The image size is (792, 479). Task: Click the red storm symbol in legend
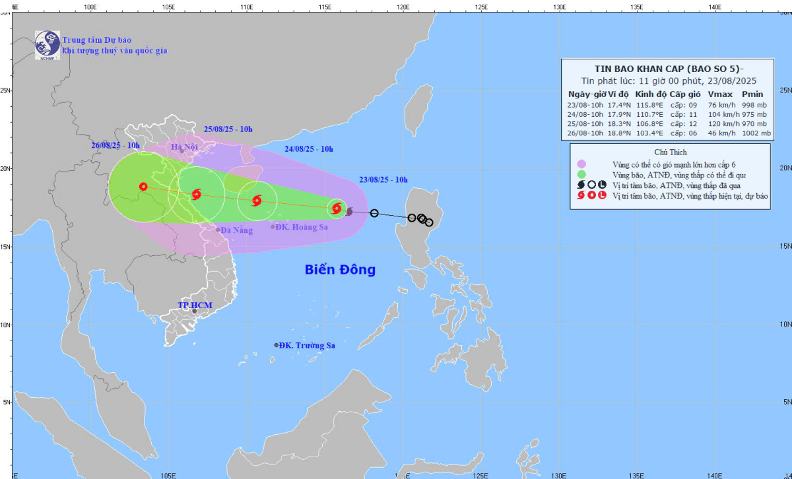581,196
